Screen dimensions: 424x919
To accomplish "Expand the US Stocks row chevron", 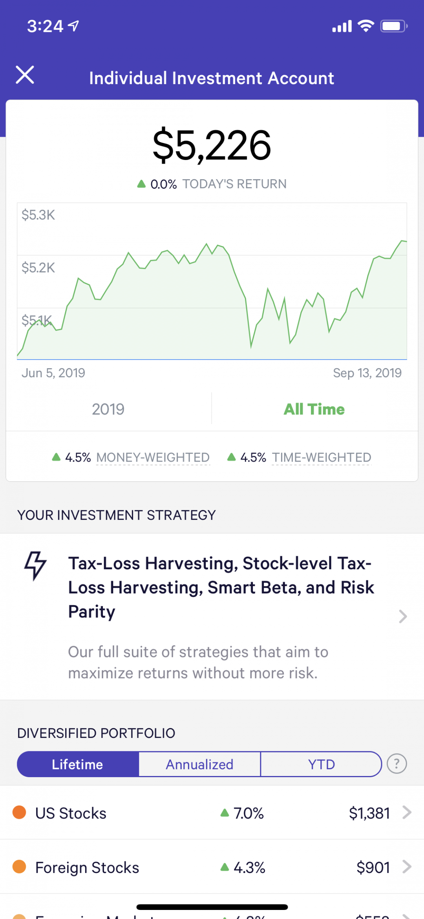I will 407,812.
